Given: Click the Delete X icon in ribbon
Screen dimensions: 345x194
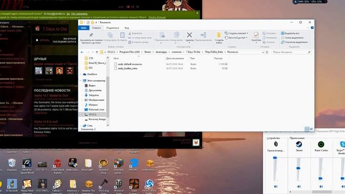Looking at the screenshot, I should [x=189, y=34].
